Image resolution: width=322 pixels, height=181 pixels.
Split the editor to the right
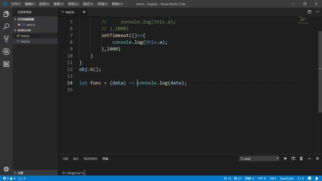pyautogui.click(x=309, y=12)
